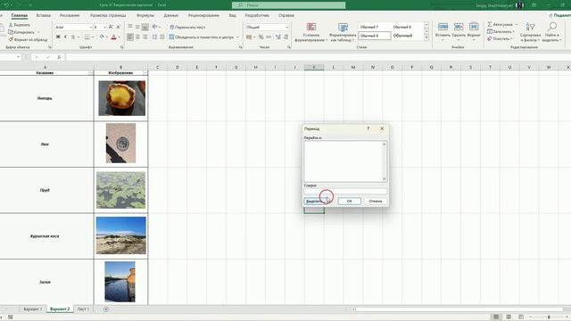571x321 pixels.
Task: Click decrease decimal icon
Action: [285, 37]
